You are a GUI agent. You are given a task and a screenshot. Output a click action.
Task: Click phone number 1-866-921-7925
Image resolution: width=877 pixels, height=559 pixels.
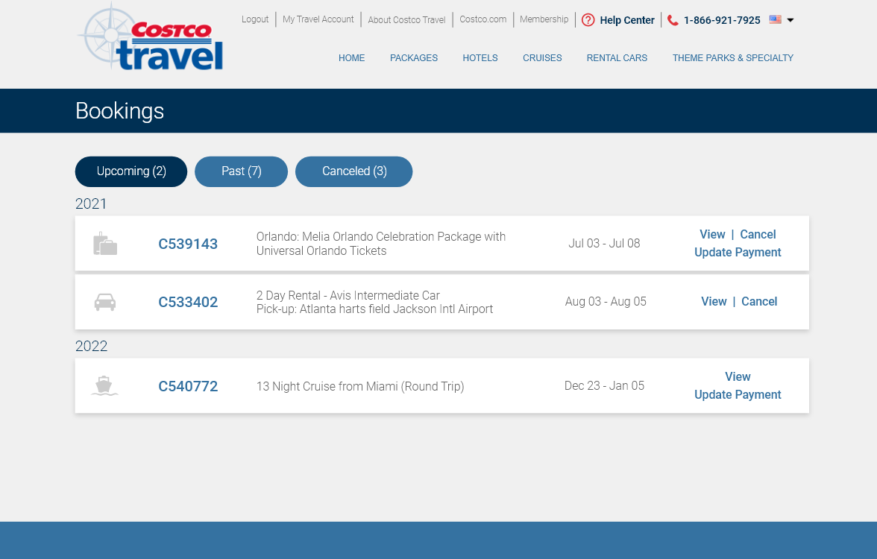pos(722,20)
